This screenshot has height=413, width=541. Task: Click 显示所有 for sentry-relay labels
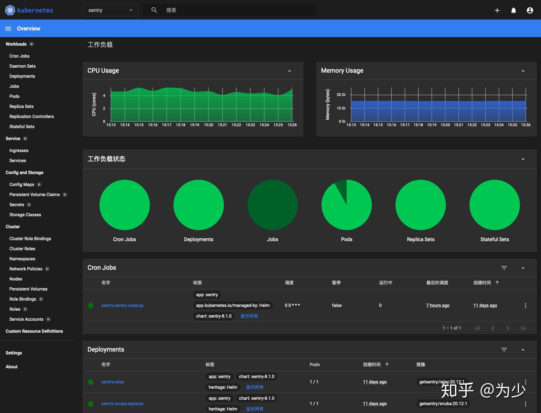coord(255,387)
